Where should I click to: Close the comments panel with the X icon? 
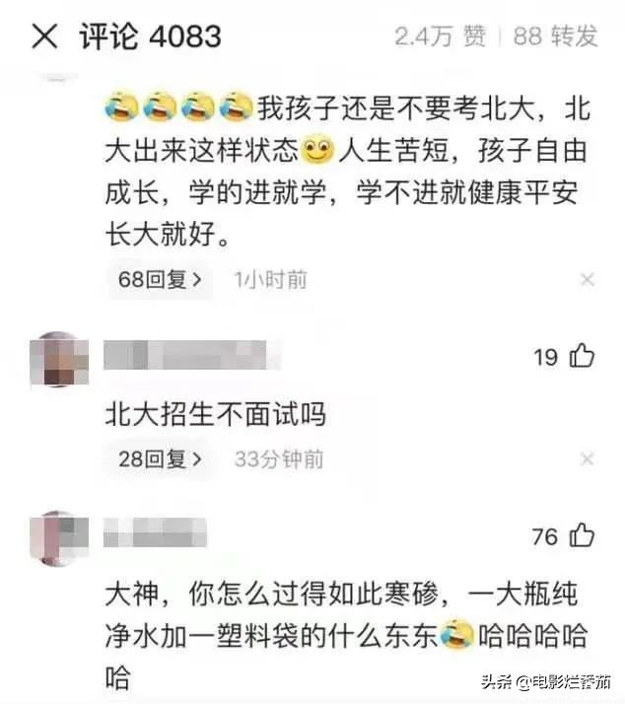click(45, 35)
